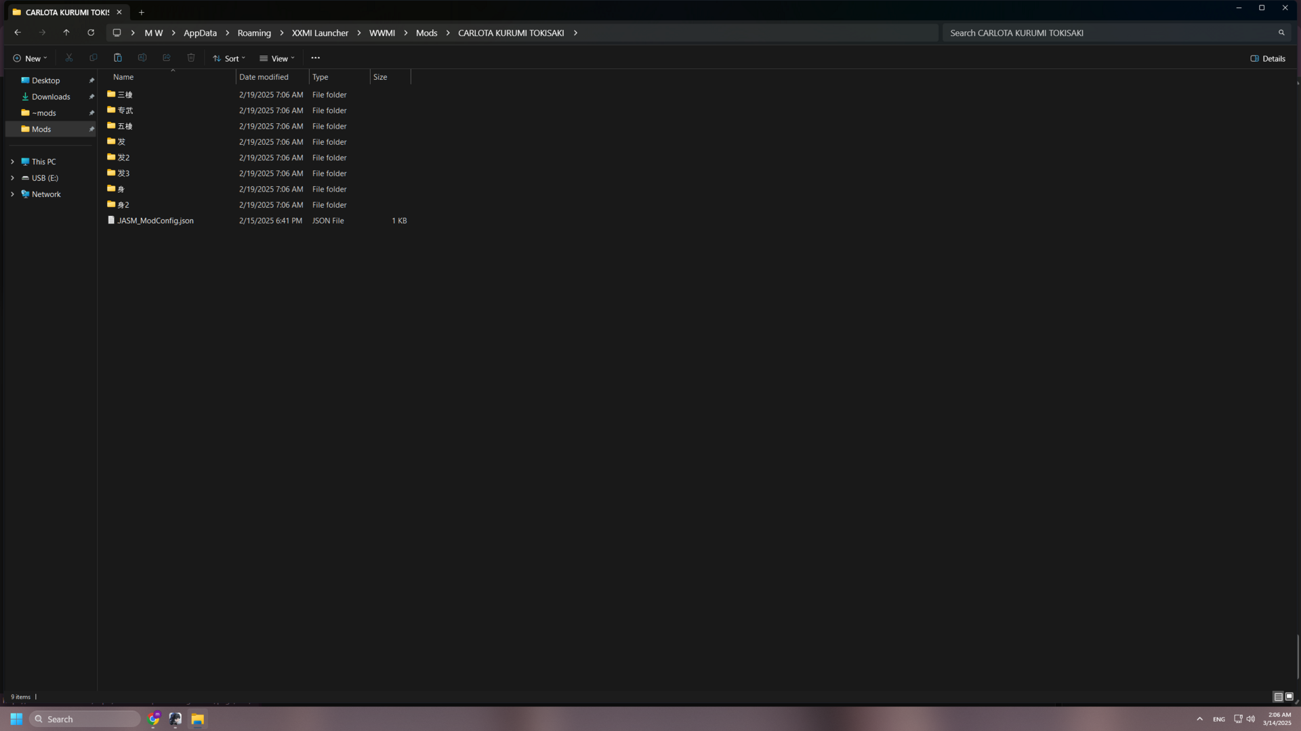Open the New dropdown menu
Viewport: 1301px width, 731px height.
tap(30, 58)
